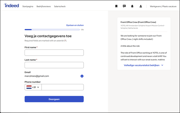Click the Indeed logo
Image resolution: width=180 pixels, height=113 pixels.
[12, 6]
